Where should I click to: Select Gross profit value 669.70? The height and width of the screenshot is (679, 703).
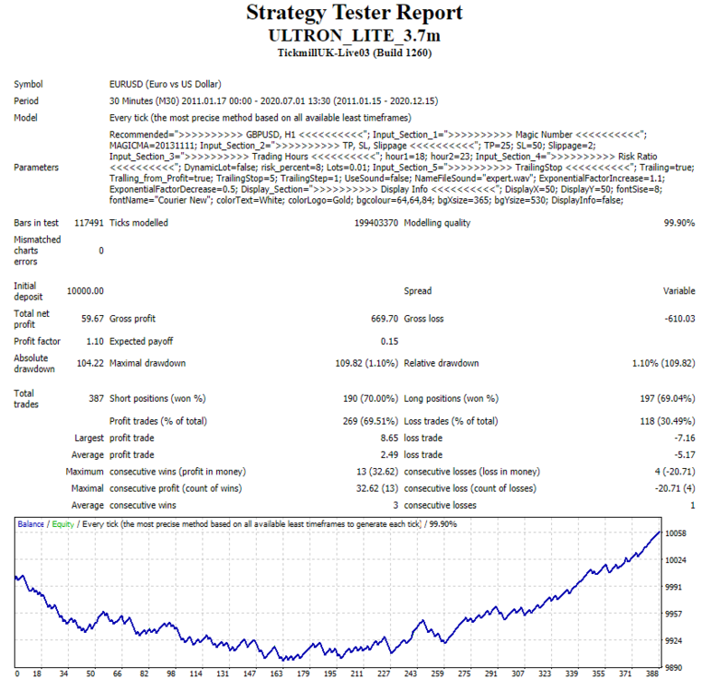pos(385,319)
